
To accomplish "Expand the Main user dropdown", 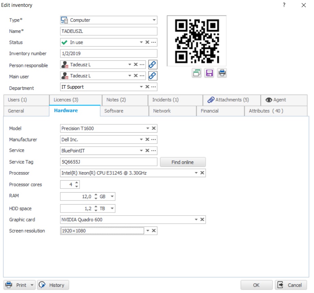I will 130,76.
